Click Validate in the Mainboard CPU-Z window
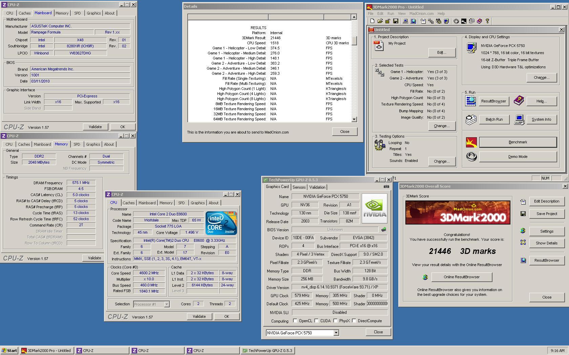Image resolution: width=569 pixels, height=355 pixels. click(95, 127)
